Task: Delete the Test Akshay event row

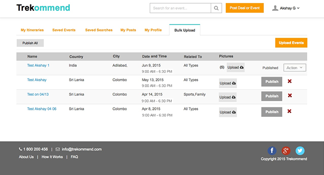Action: click(290, 81)
